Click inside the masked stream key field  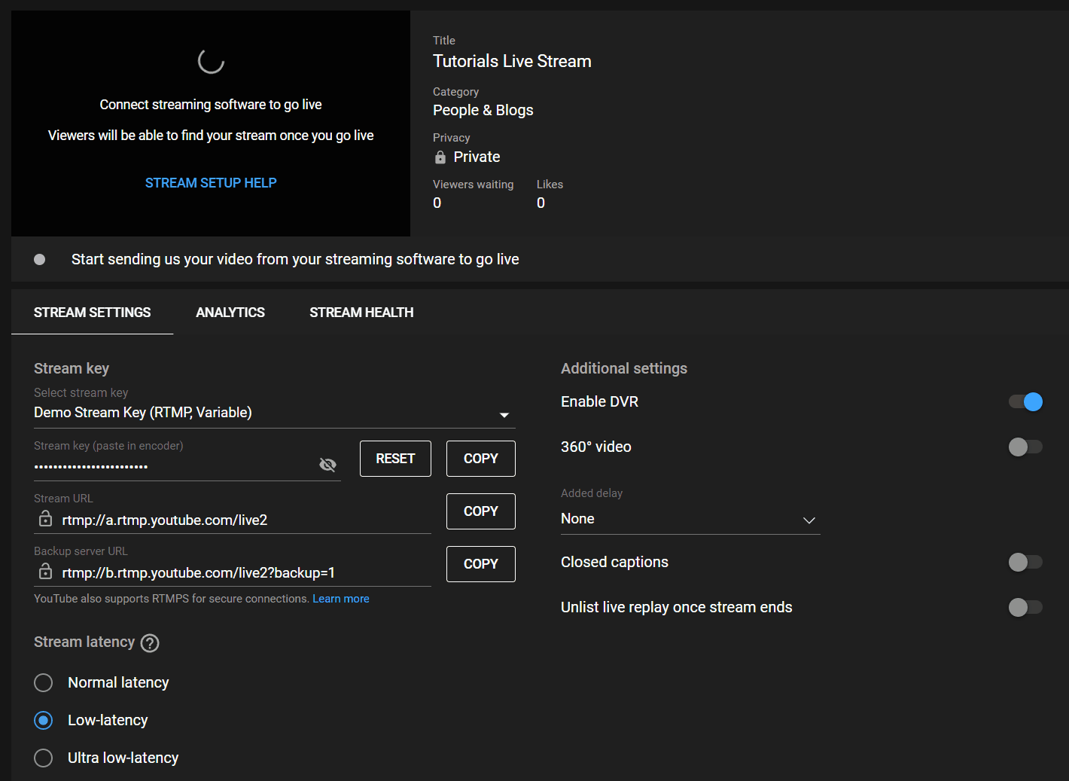click(151, 465)
